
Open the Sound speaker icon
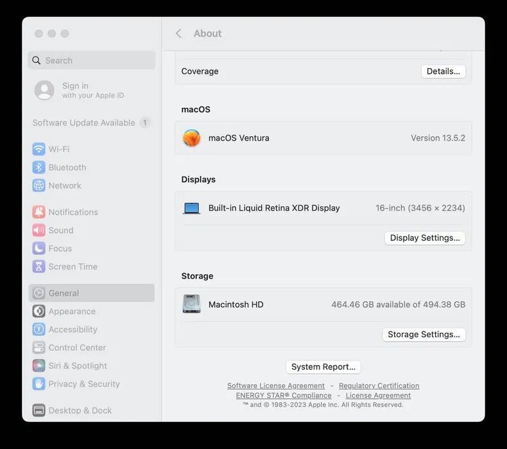click(39, 230)
